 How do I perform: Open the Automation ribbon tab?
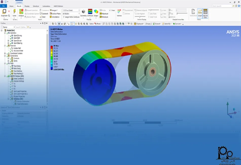click(x=46, y=6)
